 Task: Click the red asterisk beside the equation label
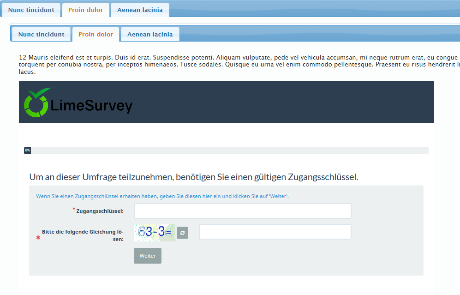pyautogui.click(x=38, y=238)
